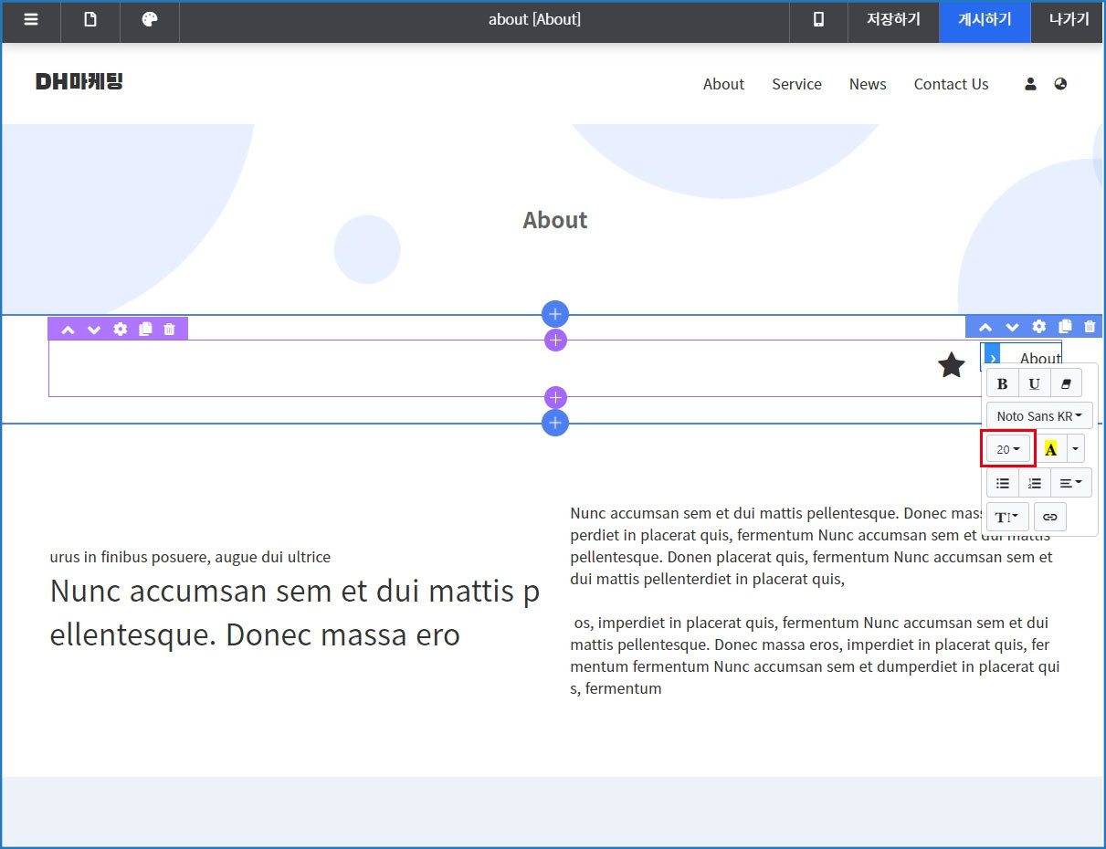Click Service in the site navigation
The image size is (1106, 849).
[796, 84]
